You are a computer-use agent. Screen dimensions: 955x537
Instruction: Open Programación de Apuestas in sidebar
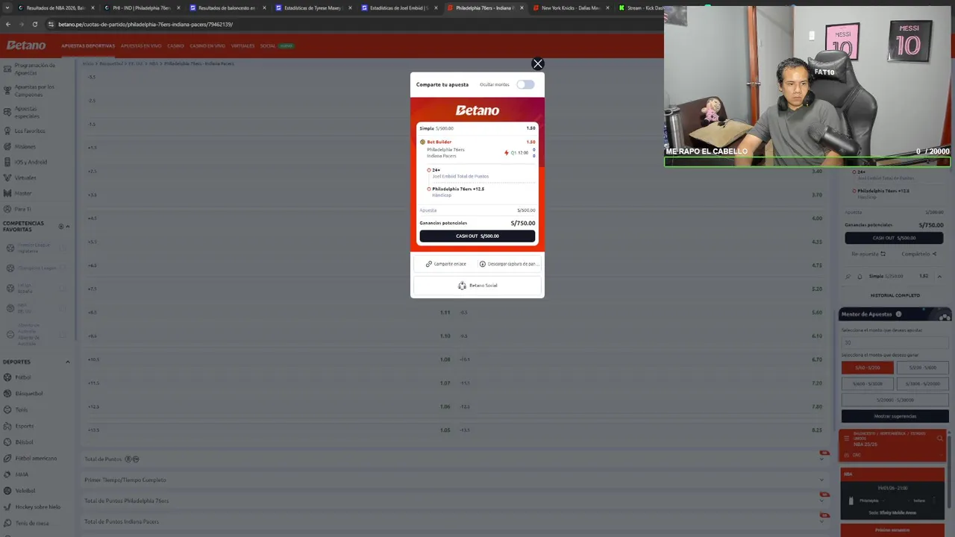coord(34,69)
